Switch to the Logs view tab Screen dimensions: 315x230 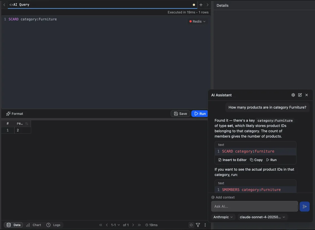click(53, 225)
